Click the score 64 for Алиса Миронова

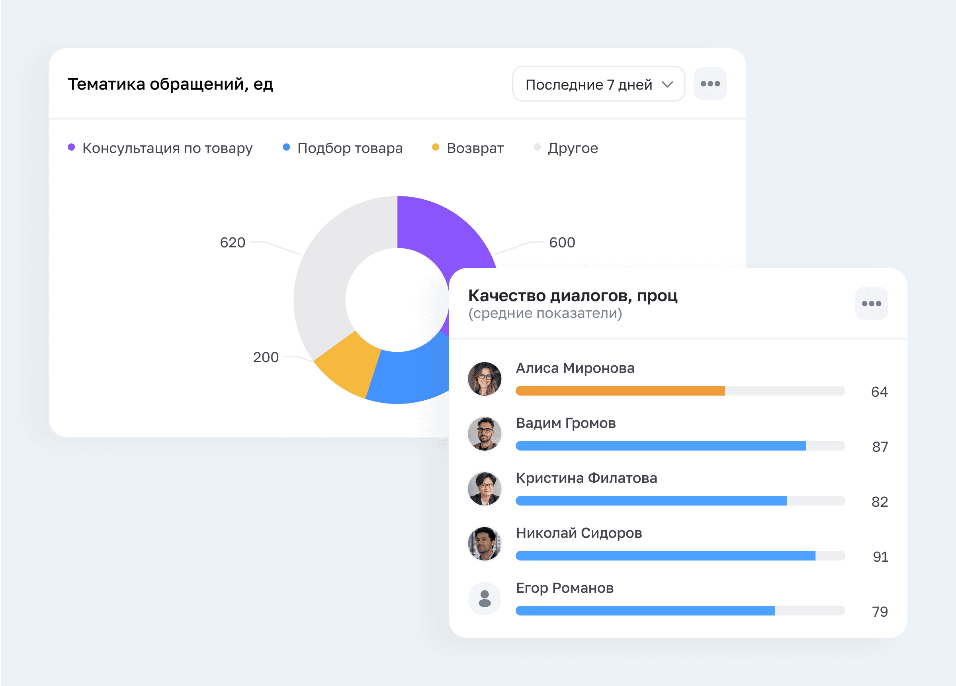click(x=879, y=392)
